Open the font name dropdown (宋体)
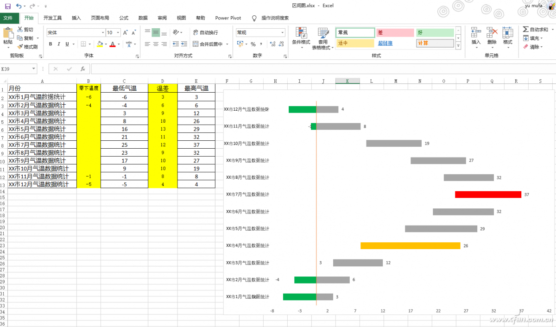This screenshot has height=327, width=556. click(x=103, y=32)
